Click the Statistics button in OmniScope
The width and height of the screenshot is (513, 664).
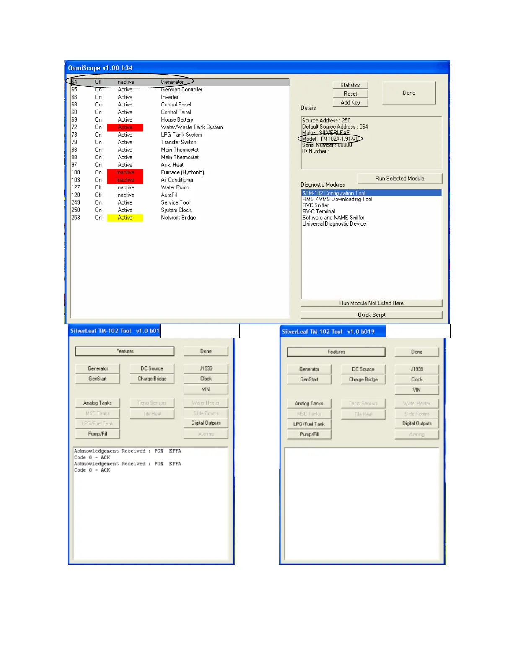[x=350, y=85]
